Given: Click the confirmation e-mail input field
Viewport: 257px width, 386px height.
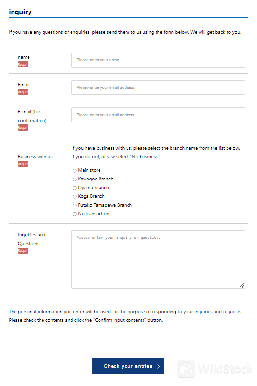Looking at the screenshot, I should pos(158,115).
